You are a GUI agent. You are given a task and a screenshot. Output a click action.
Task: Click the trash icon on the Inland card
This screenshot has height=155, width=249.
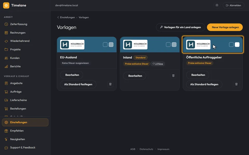point(174,76)
